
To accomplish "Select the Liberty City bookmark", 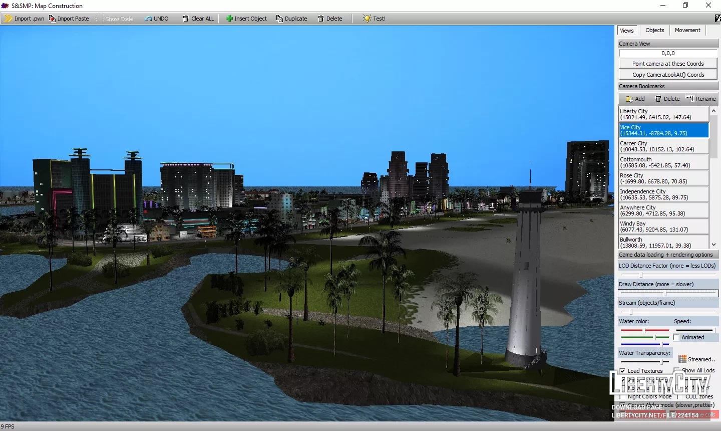I will point(664,114).
